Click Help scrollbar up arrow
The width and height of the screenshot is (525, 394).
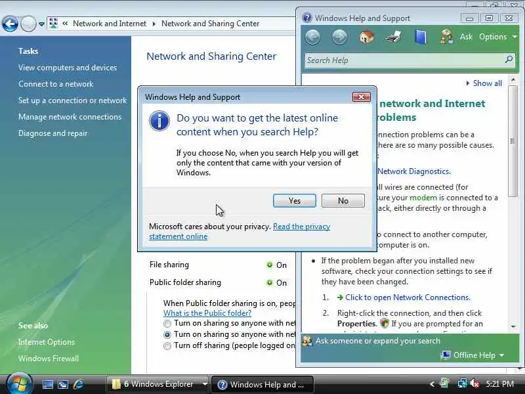click(x=513, y=79)
